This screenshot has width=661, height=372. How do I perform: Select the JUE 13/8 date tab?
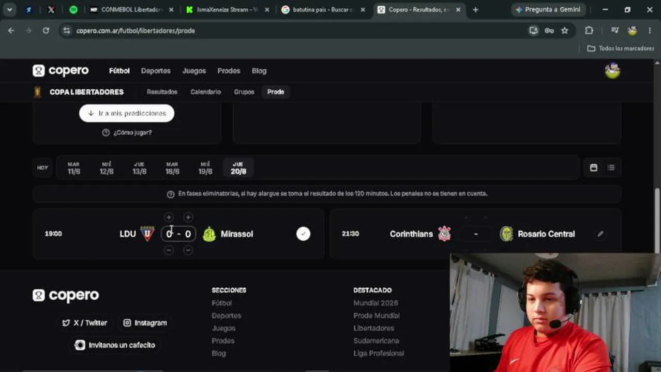click(x=139, y=168)
